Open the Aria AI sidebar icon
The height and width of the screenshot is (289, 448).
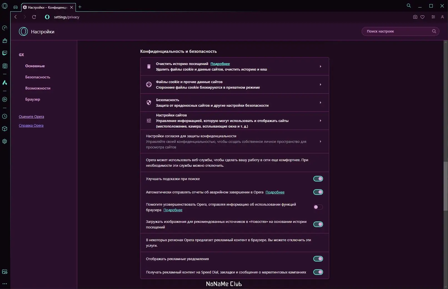point(5,83)
